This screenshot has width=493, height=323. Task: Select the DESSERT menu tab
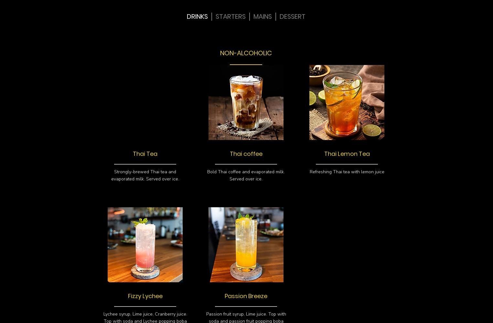292,16
